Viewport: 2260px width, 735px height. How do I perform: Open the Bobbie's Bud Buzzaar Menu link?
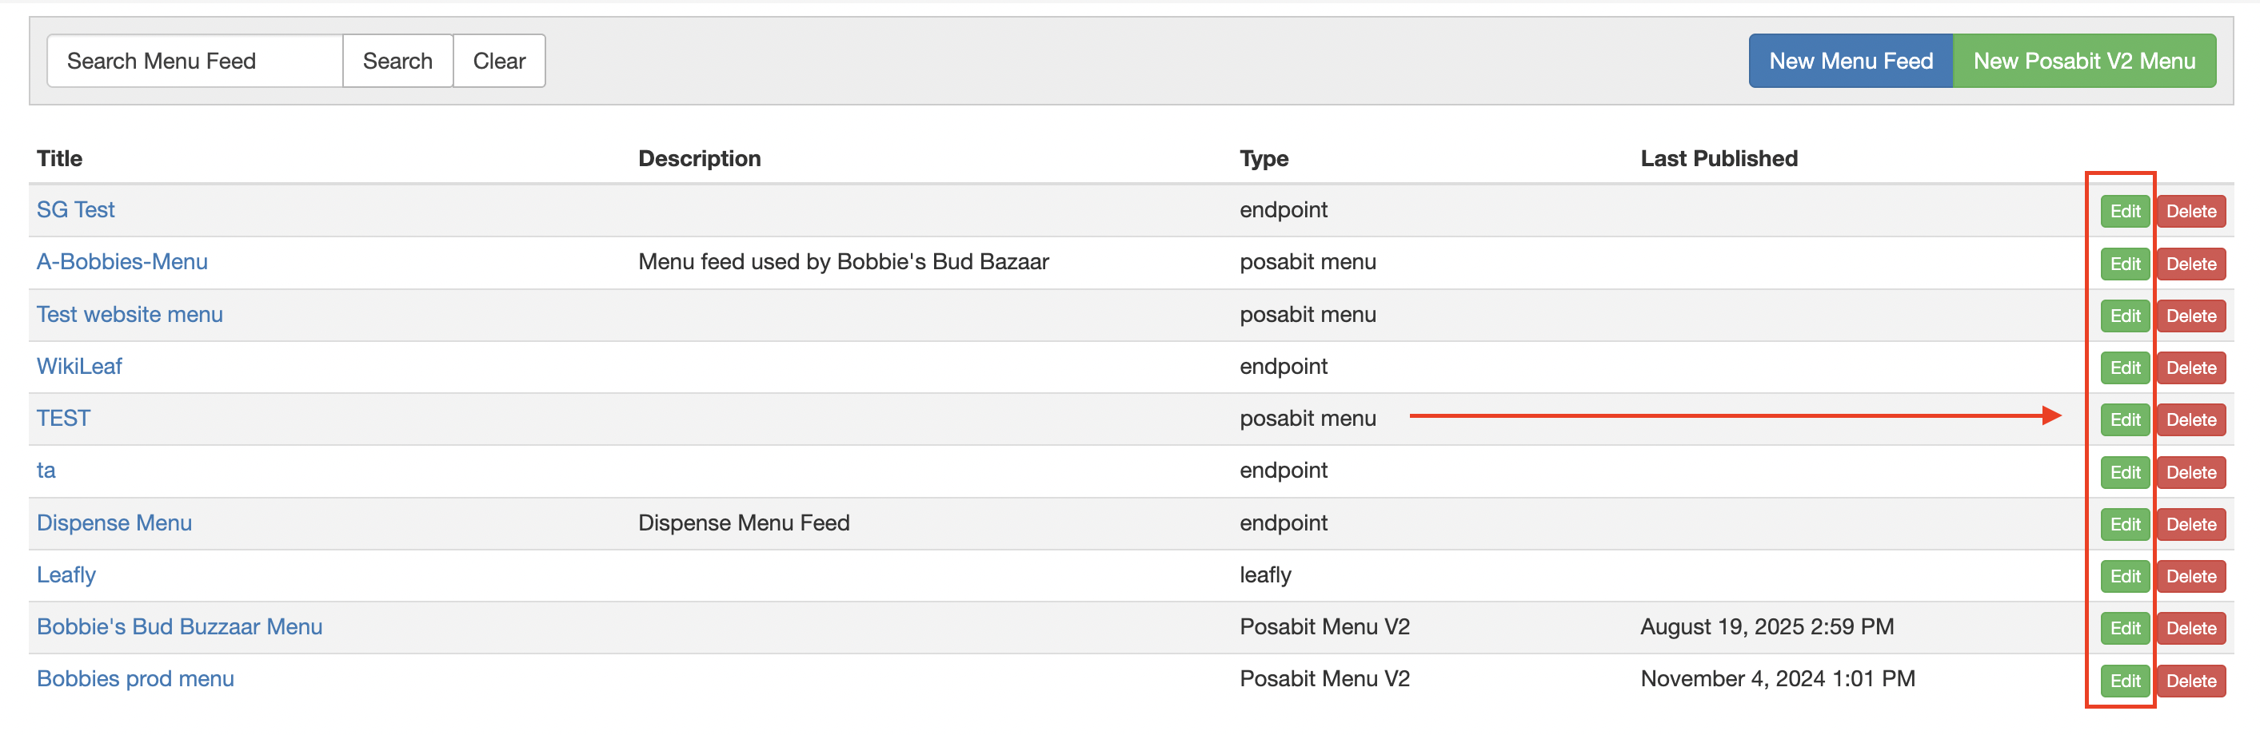click(179, 627)
